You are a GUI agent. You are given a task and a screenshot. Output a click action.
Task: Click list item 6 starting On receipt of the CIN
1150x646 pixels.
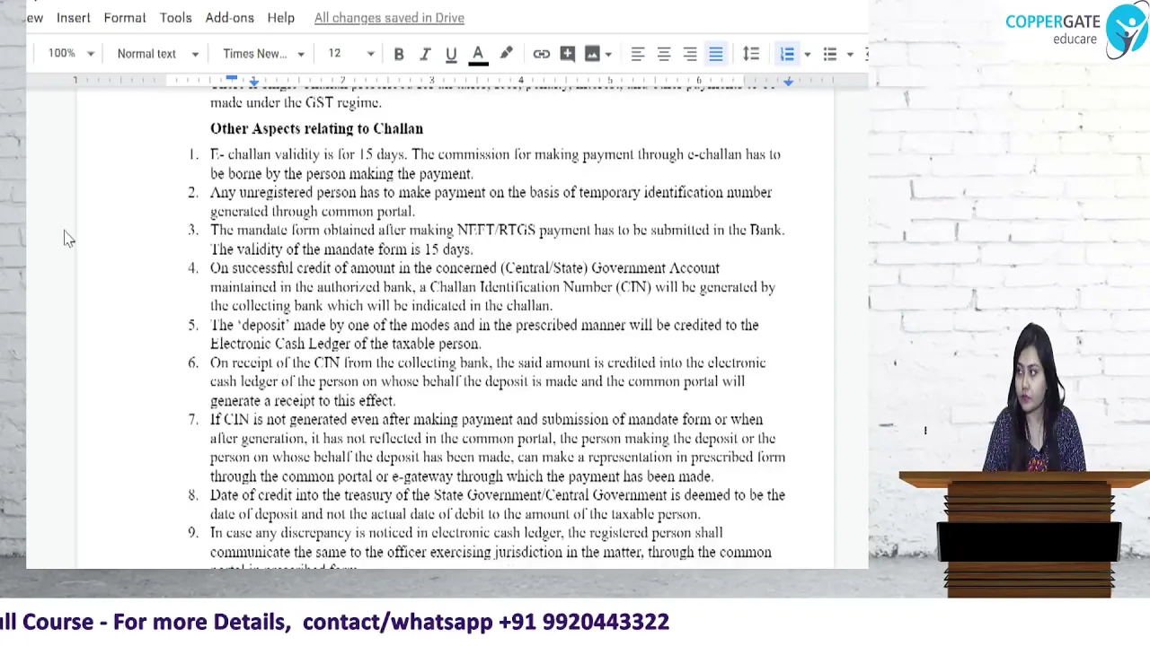click(x=488, y=381)
